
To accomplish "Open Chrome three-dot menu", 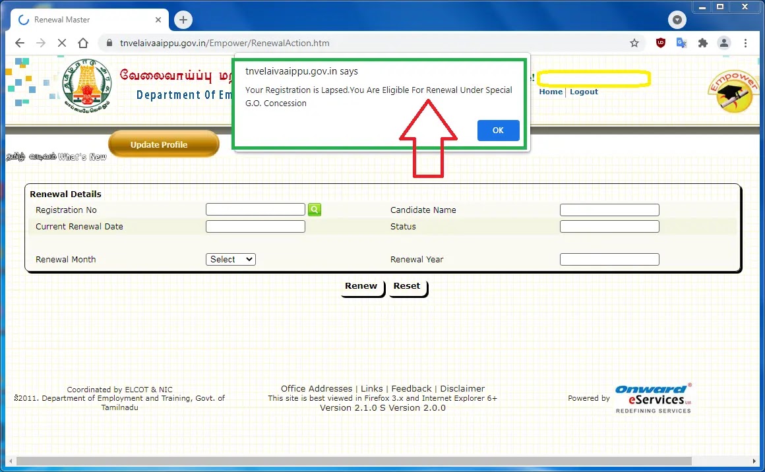I will coord(745,43).
